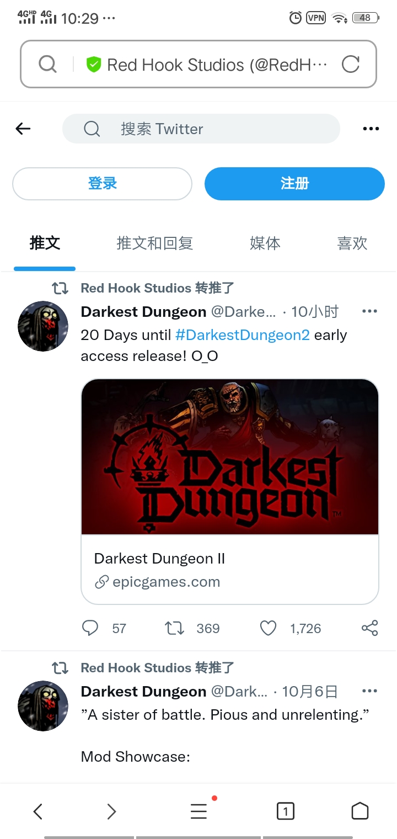Tap the reply icon with 57 comments

click(90, 628)
